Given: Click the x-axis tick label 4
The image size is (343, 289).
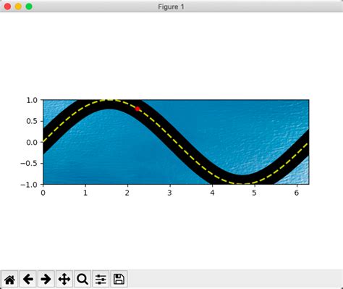Looking at the screenshot, I should pyautogui.click(x=212, y=193).
